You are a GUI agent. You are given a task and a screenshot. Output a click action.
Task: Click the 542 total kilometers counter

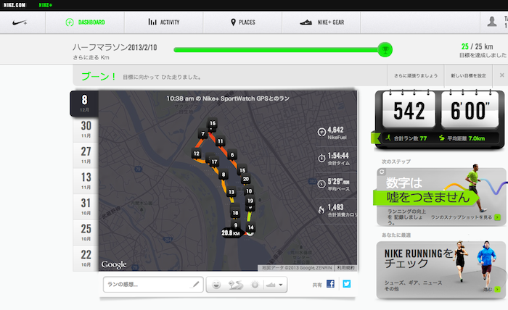tap(409, 111)
